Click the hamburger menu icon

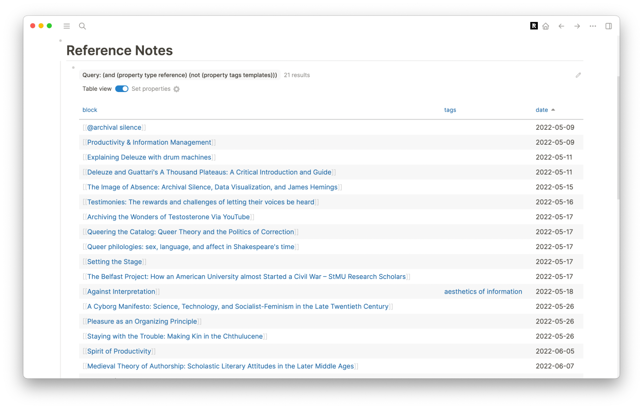click(67, 26)
